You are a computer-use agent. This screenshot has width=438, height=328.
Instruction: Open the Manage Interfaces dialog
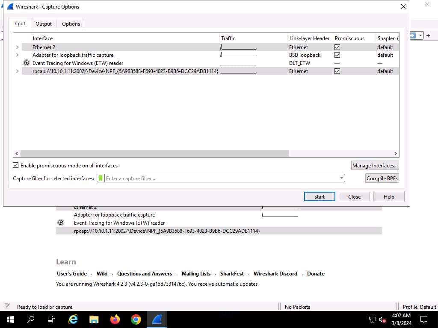click(x=375, y=165)
